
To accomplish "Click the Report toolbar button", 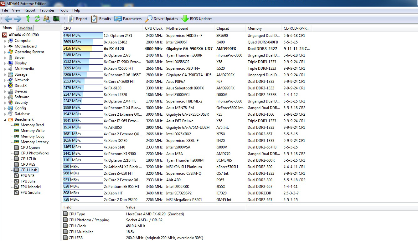I will pyautogui.click(x=77, y=19).
